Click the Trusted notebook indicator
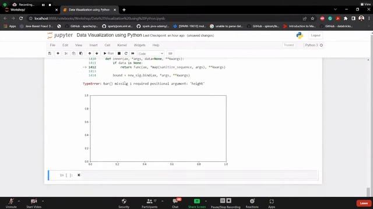Viewport: 373px width, 209px height. point(289,45)
